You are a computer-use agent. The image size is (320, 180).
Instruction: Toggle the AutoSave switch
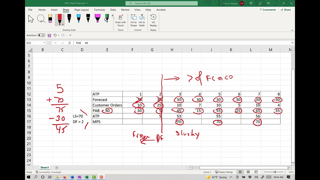point(41,35)
